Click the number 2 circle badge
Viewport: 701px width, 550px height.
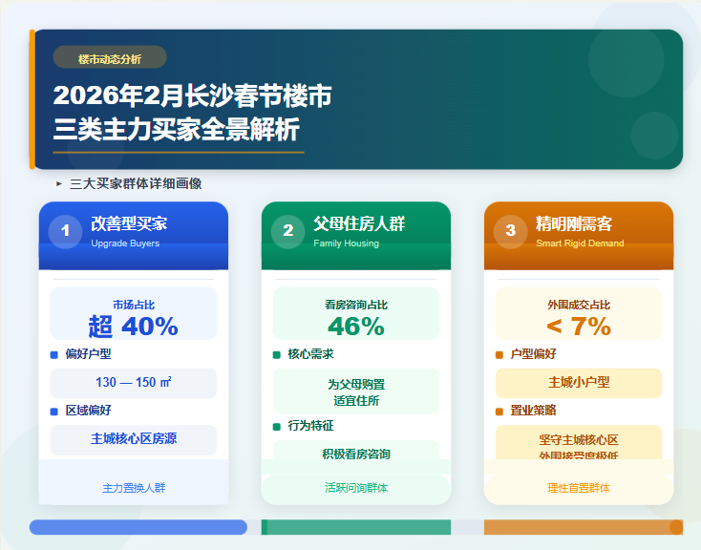(x=287, y=231)
